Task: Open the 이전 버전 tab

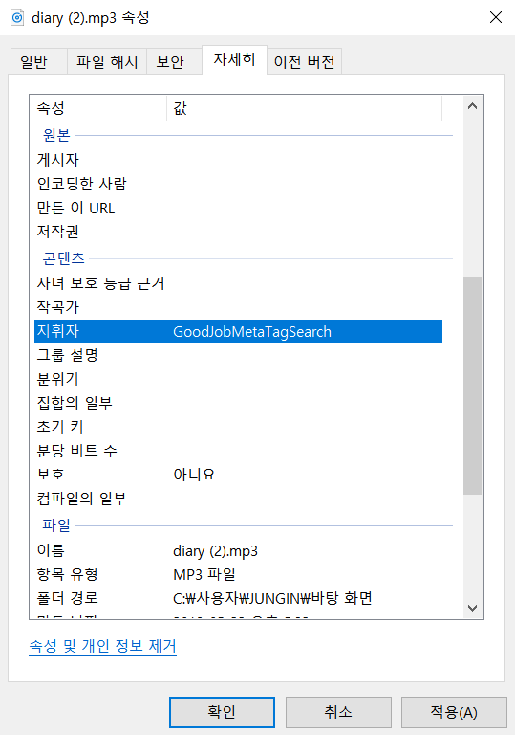Action: (x=304, y=61)
